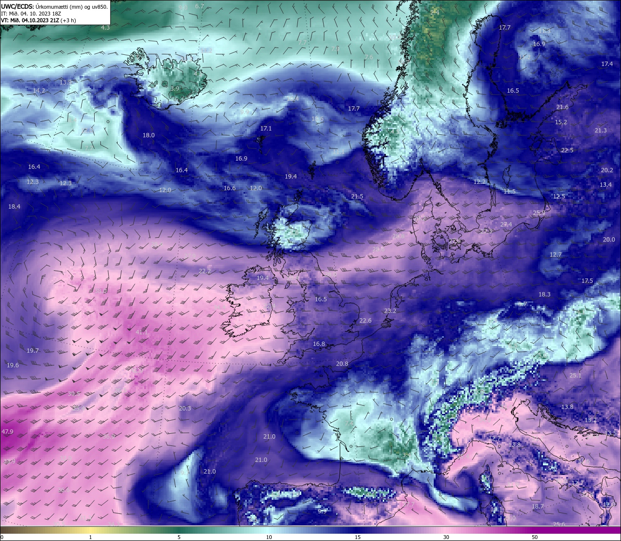Click the UWC/ECDS Úrkomumætti title line

click(x=54, y=6)
